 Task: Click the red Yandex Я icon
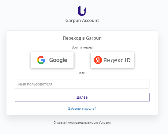click(98, 60)
